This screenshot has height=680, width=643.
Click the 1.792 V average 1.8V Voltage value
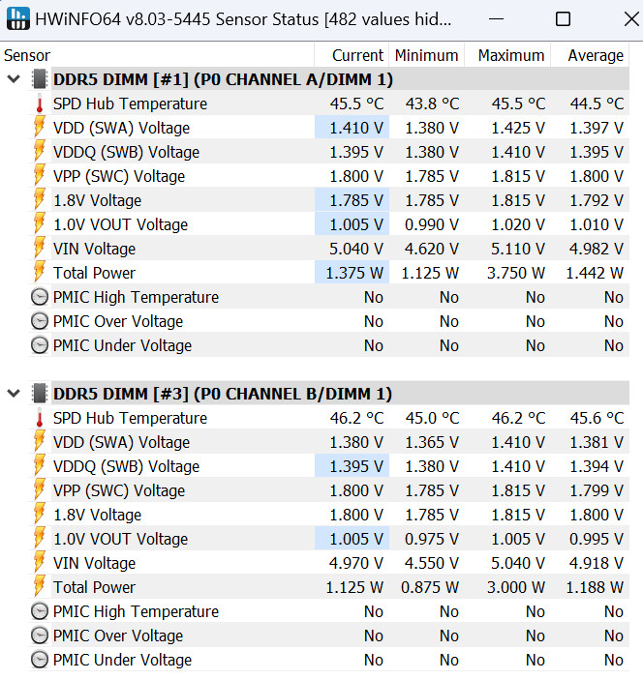tap(597, 200)
